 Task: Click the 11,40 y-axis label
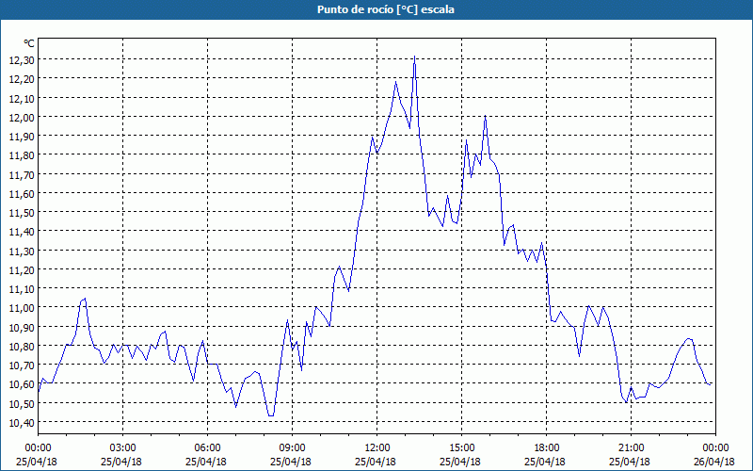click(22, 232)
